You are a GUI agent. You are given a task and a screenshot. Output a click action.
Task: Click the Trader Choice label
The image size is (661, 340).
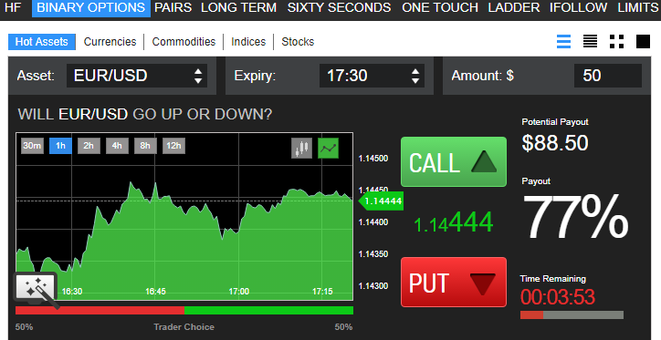point(184,327)
